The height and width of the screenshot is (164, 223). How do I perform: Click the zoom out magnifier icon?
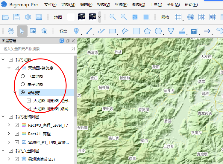[x=124, y=17]
